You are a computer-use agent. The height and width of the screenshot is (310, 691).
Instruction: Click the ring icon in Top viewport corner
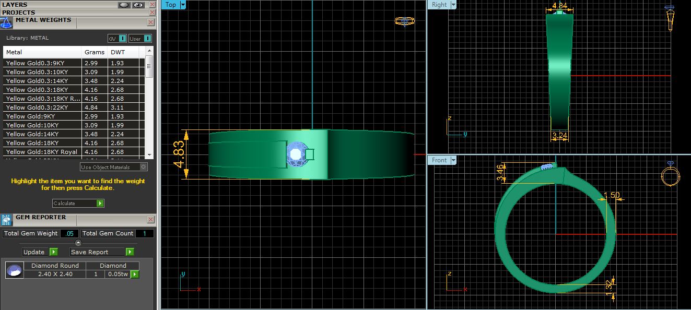click(404, 21)
